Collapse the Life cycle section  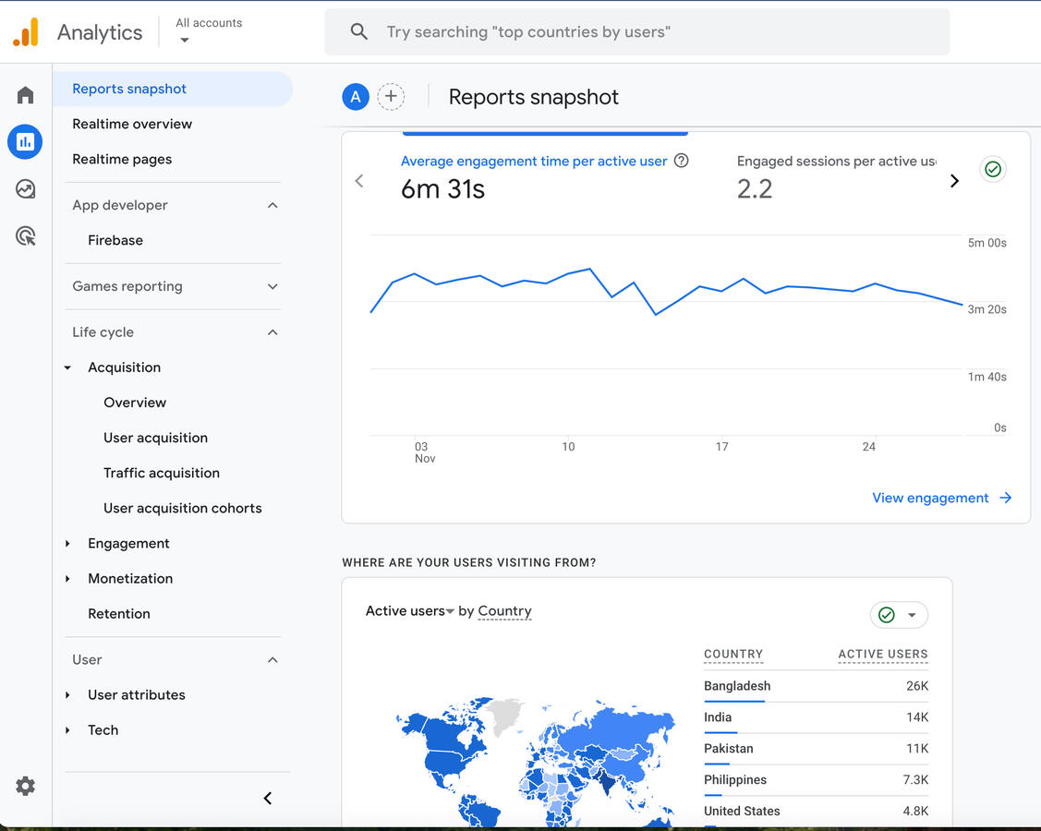click(272, 331)
